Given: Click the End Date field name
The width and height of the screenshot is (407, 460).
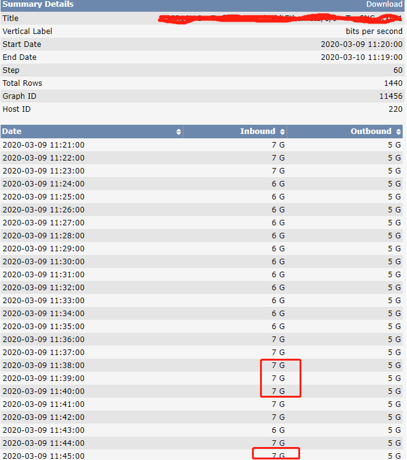Looking at the screenshot, I should [20, 57].
